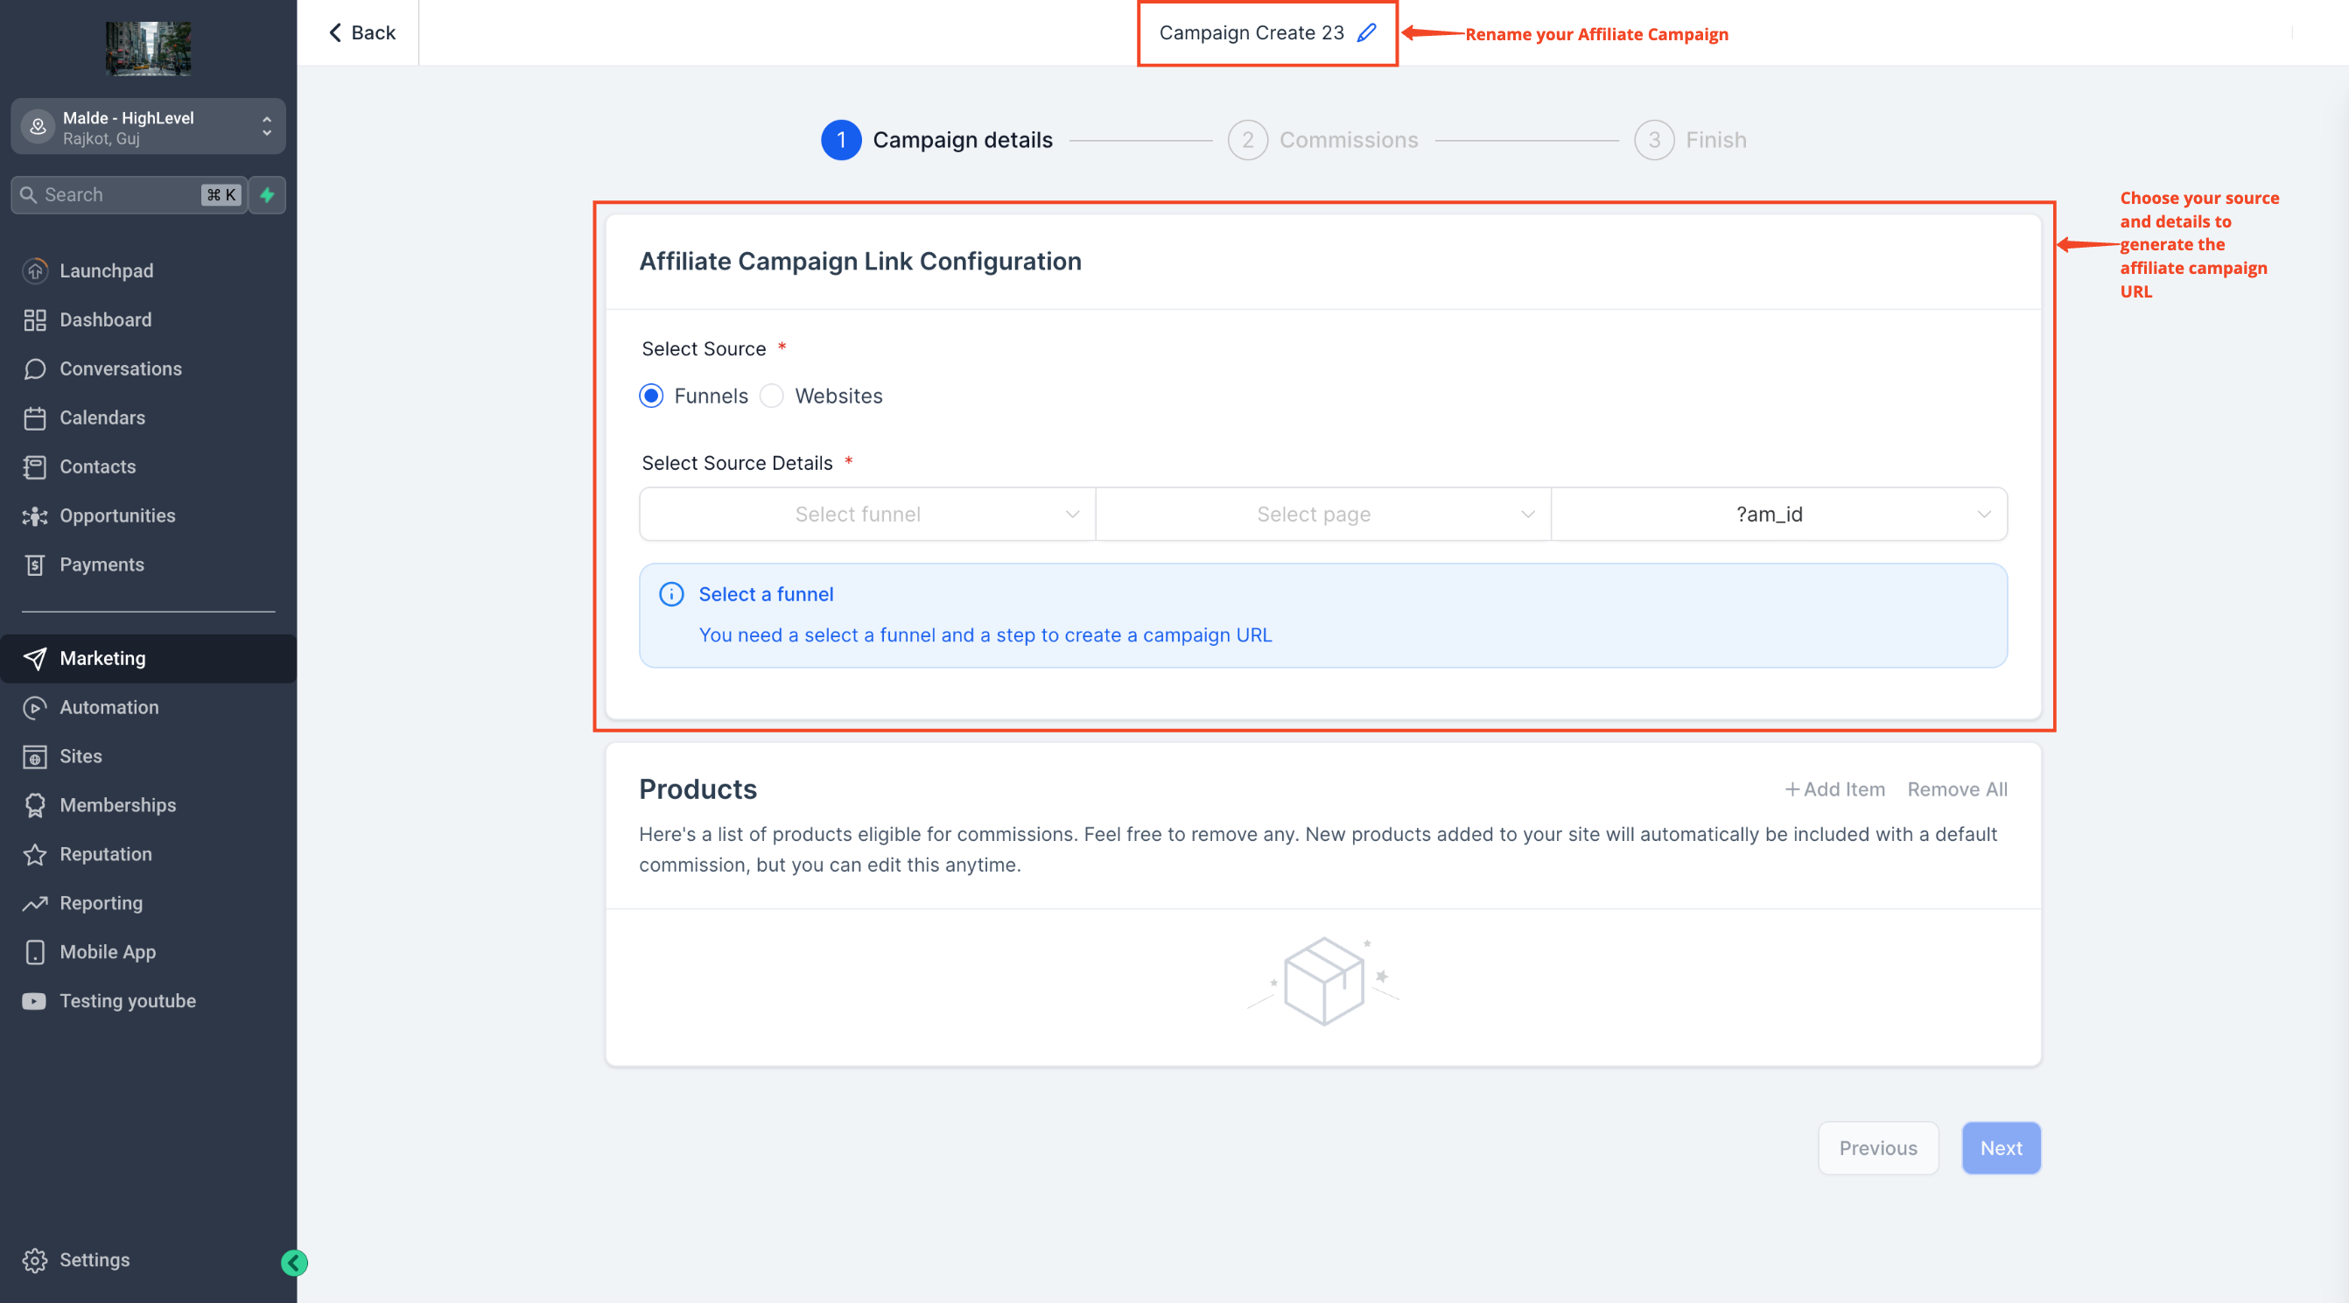Go to step 1 Campaign details
The image size is (2349, 1303).
[x=936, y=139]
